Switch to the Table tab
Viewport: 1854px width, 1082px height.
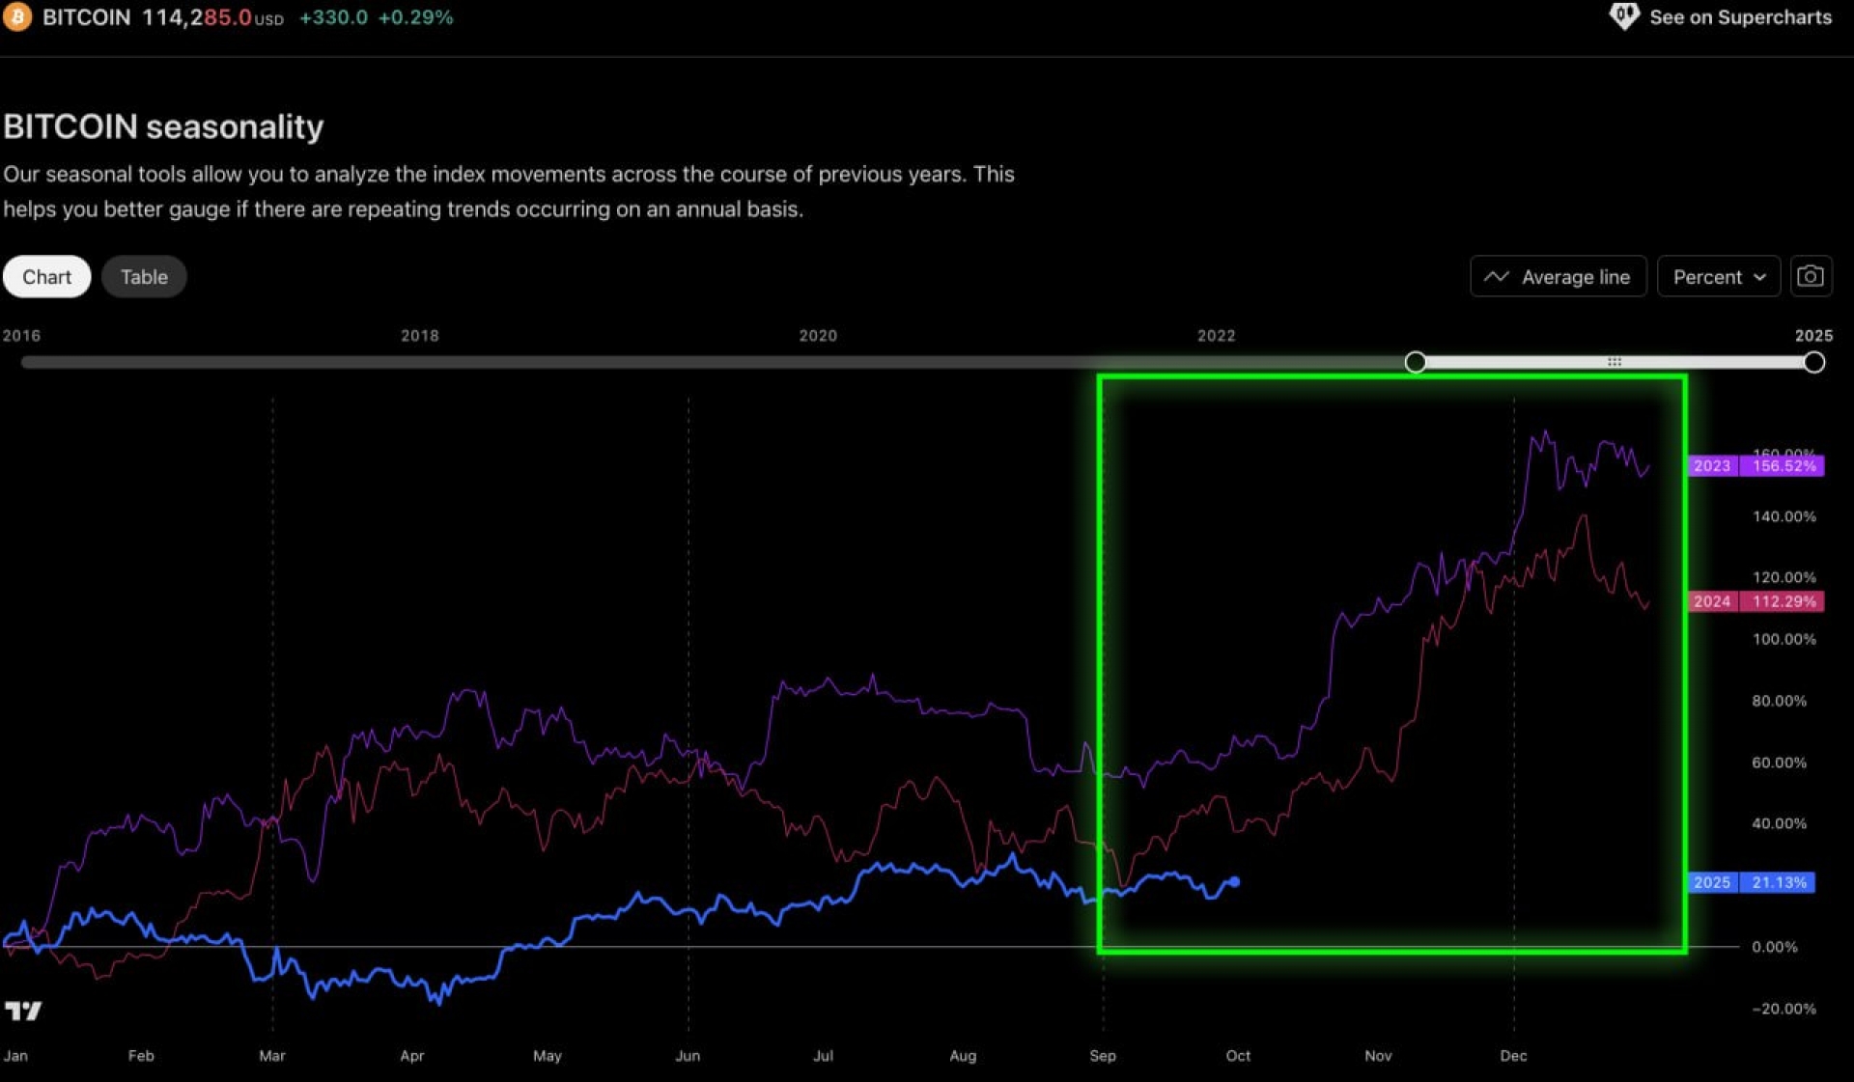[144, 277]
